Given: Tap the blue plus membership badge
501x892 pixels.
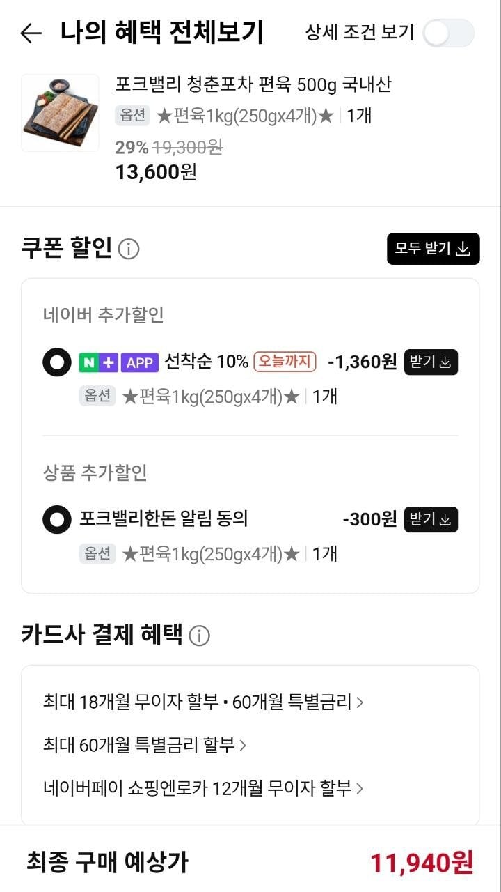Looking at the screenshot, I should pos(109,362).
